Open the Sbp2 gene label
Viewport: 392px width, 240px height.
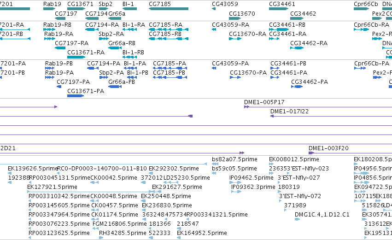105,4
